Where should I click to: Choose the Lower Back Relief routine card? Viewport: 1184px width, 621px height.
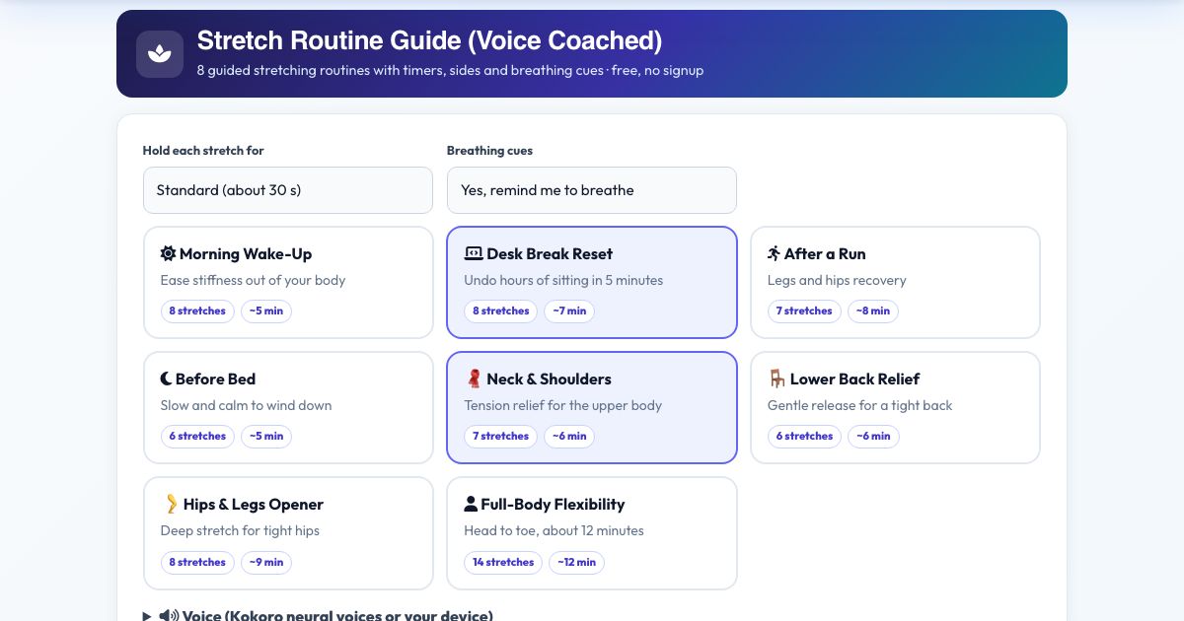(895, 408)
